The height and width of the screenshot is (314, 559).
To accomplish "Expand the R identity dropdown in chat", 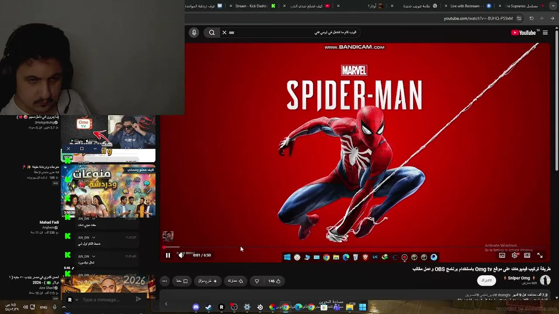I will (77, 300).
